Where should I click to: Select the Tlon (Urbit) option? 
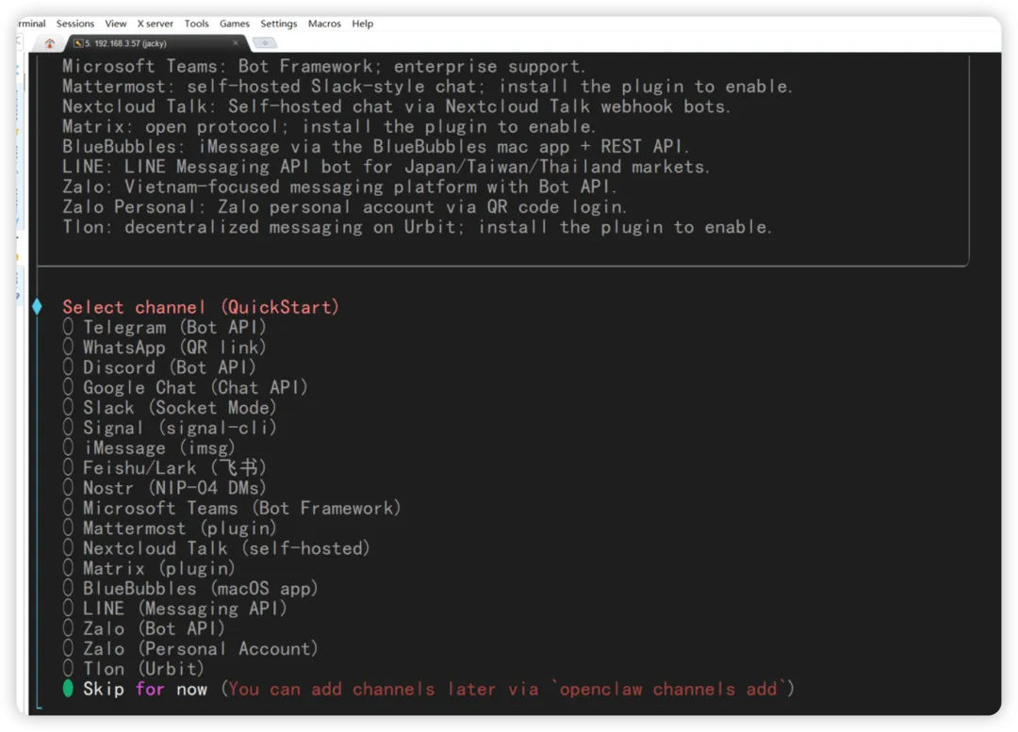(x=133, y=669)
